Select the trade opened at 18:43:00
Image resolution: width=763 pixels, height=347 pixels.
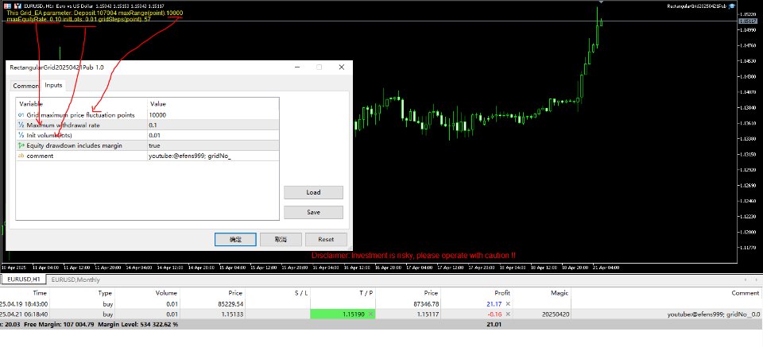click(381, 304)
